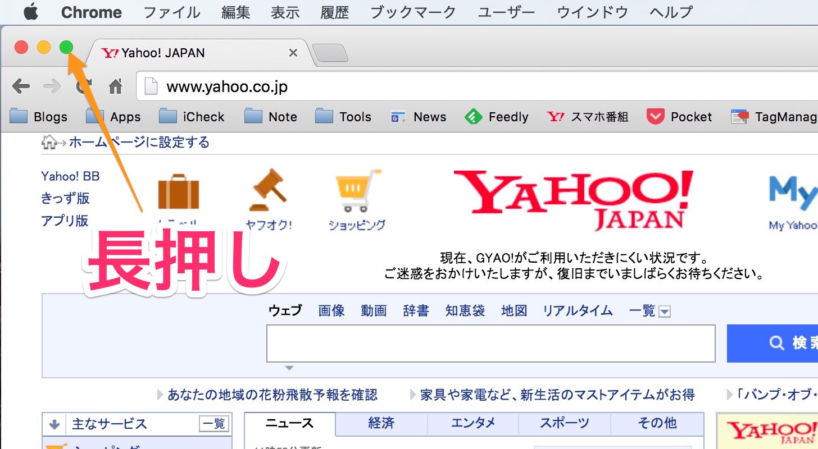Open あなたの地域の花粉飛散予報を確認 link
The height and width of the screenshot is (449, 818).
point(272,395)
